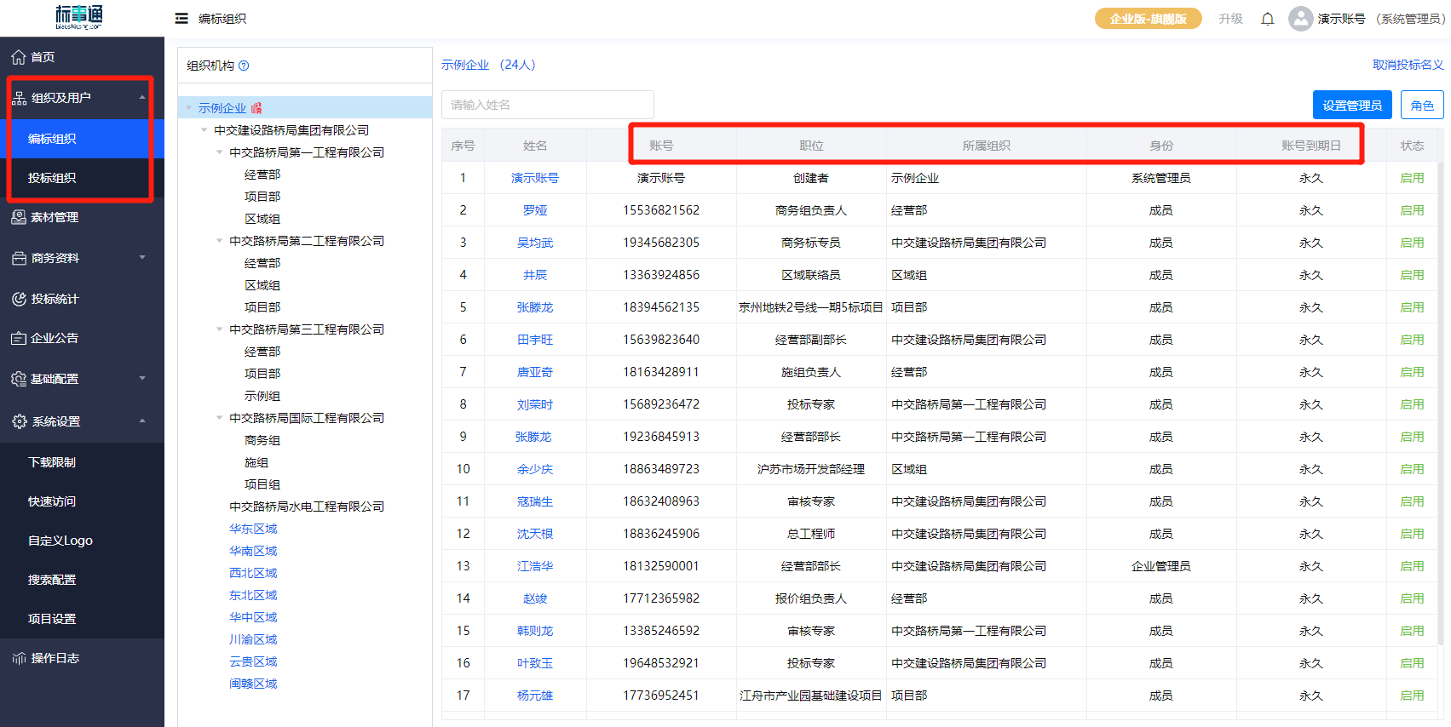Open 自定义Logo menu item

pyautogui.click(x=82, y=541)
